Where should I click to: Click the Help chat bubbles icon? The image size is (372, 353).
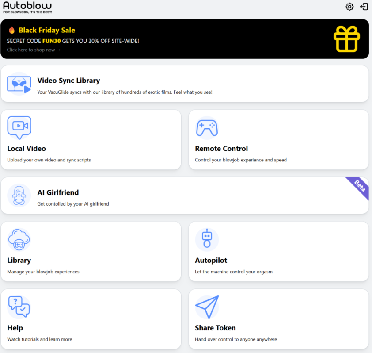(x=19, y=307)
